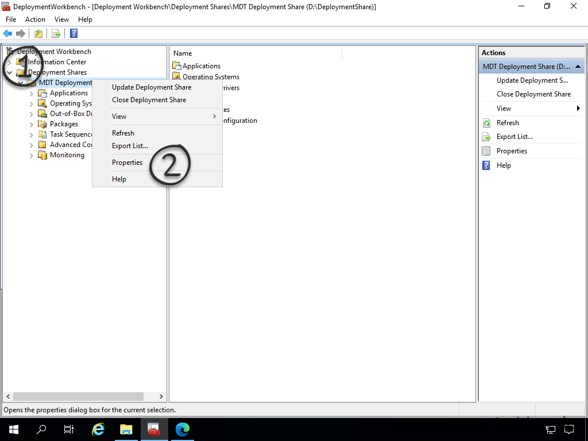
Task: Open the View menu in menu bar
Action: coord(61,20)
